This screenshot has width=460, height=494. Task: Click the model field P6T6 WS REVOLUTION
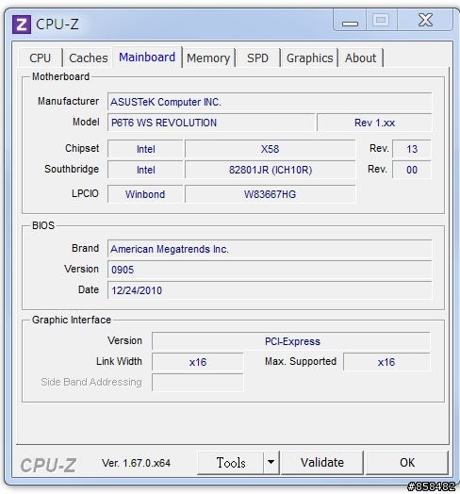click(211, 123)
